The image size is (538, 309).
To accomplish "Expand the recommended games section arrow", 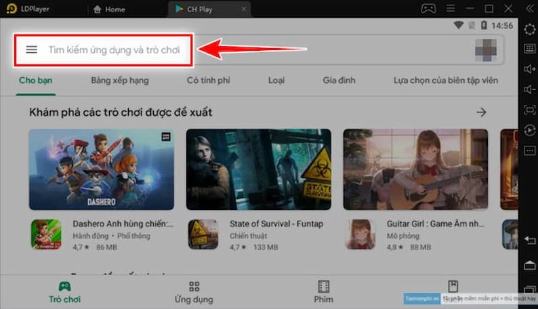I will coord(481,112).
